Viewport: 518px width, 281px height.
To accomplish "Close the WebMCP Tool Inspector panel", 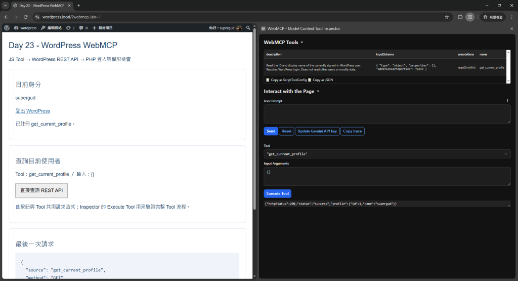I will tap(512, 29).
